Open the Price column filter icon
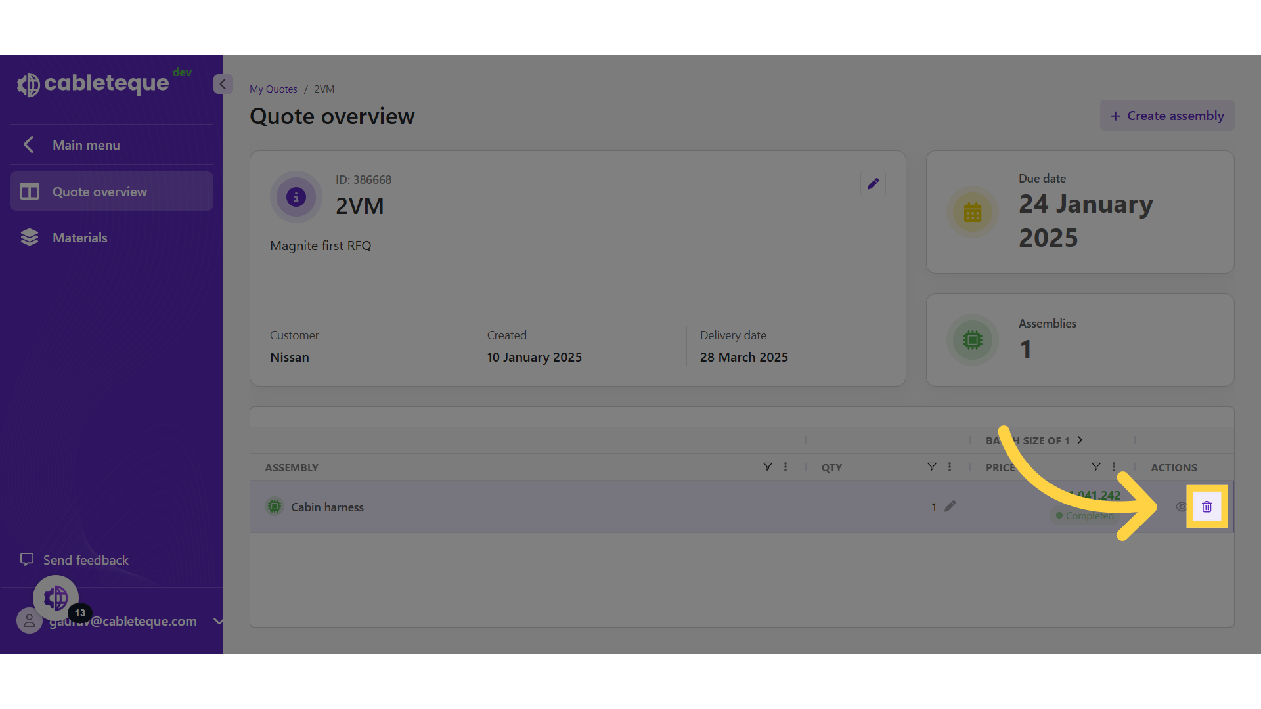 pyautogui.click(x=1095, y=467)
